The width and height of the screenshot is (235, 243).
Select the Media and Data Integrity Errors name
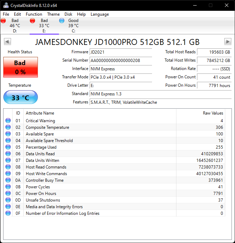(54, 207)
